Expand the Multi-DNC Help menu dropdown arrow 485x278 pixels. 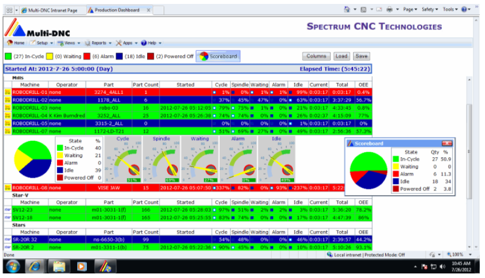point(160,43)
